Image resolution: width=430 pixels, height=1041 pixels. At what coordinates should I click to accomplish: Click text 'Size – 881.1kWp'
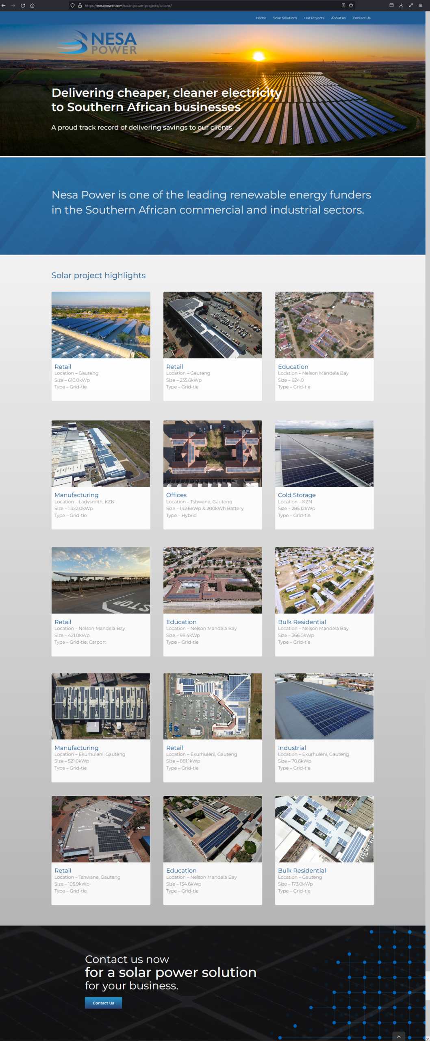coord(183,761)
